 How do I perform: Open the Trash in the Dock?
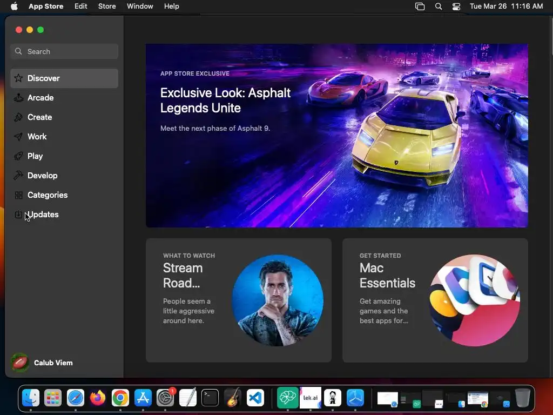click(x=523, y=398)
